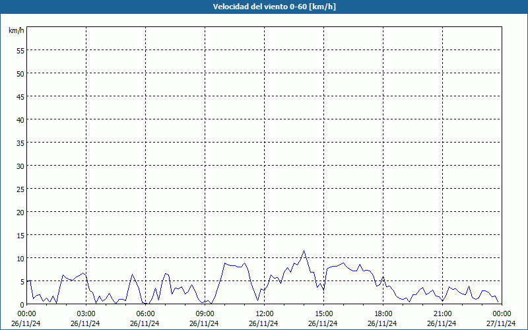Click the 15:00 time label
The height and width of the screenshot is (330, 528).
tap(323, 314)
